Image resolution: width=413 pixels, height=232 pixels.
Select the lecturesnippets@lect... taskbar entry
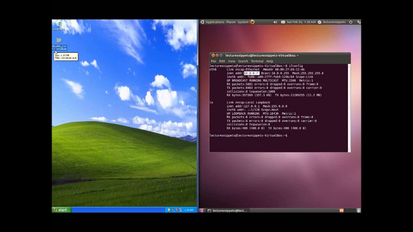(227, 210)
